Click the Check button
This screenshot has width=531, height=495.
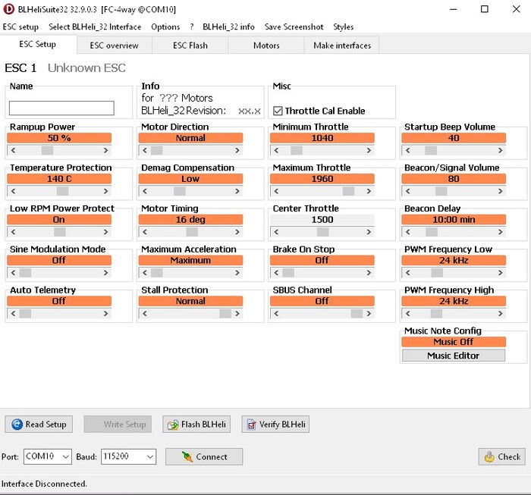[502, 457]
